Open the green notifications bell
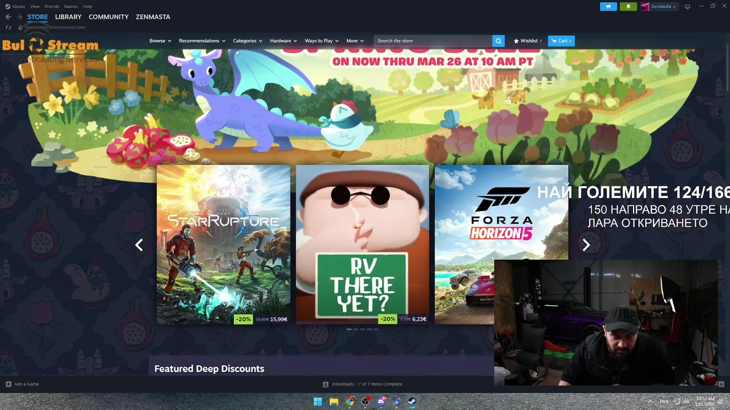This screenshot has height=410, width=730. [x=628, y=6]
